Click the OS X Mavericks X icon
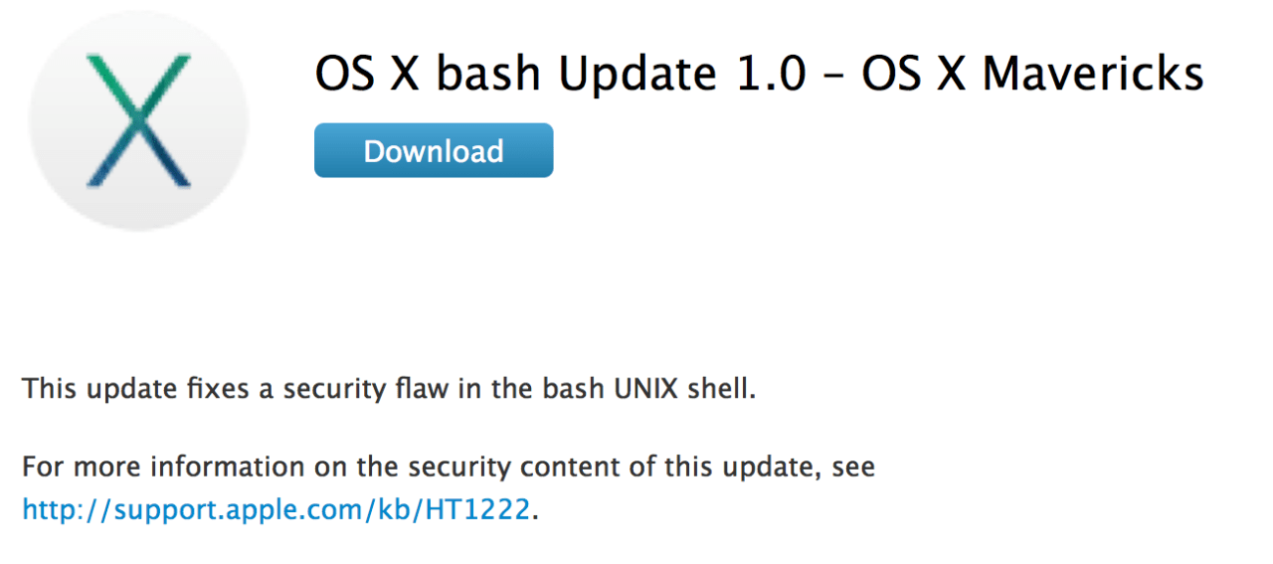The width and height of the screenshot is (1273, 564). 137,121
